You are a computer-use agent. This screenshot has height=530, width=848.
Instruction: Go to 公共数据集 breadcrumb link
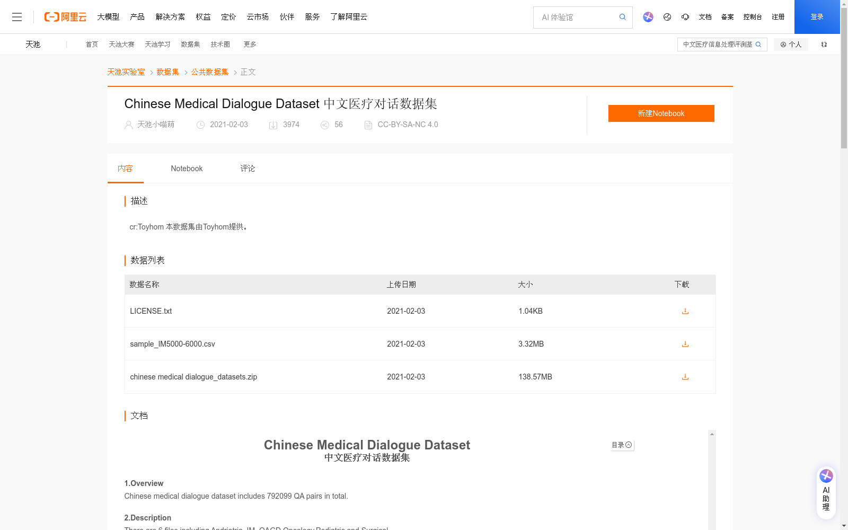210,72
